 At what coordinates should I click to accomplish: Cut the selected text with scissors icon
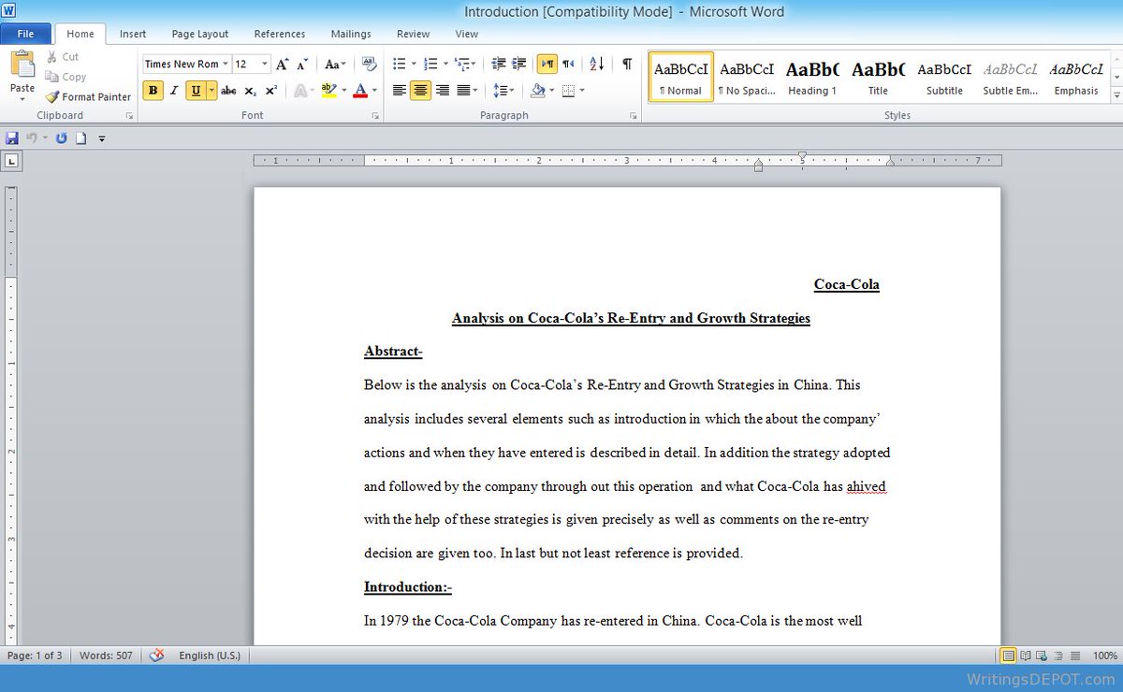[64, 57]
